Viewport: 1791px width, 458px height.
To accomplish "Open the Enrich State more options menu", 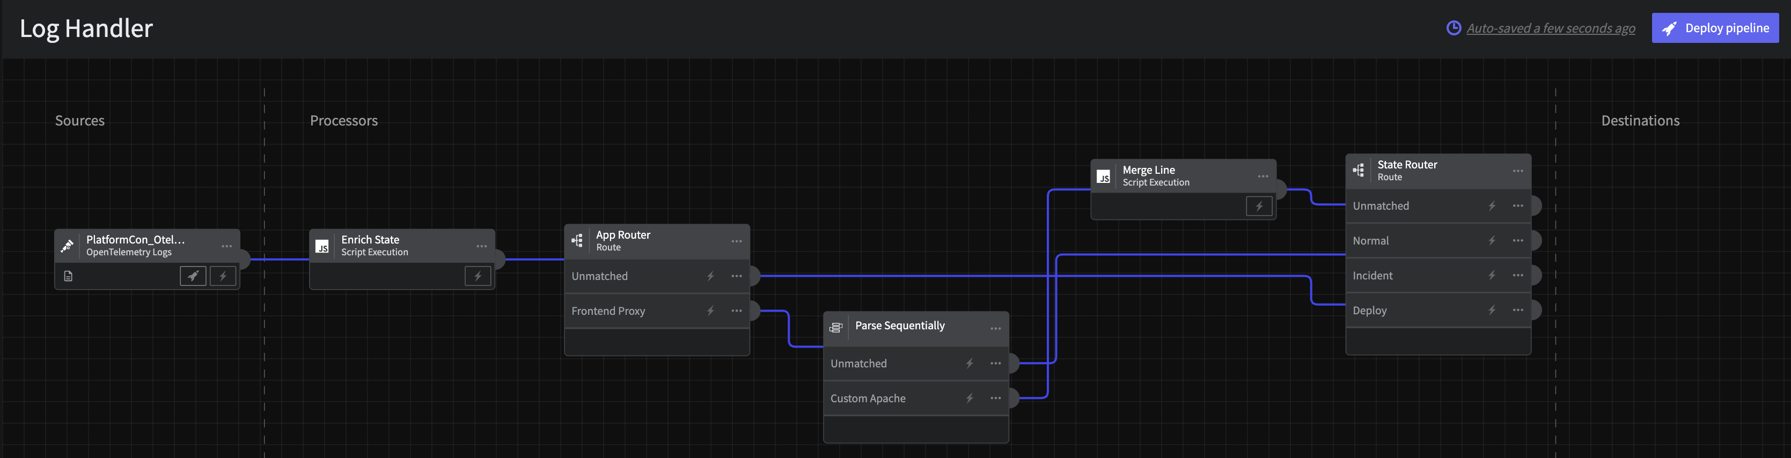I will click(481, 246).
